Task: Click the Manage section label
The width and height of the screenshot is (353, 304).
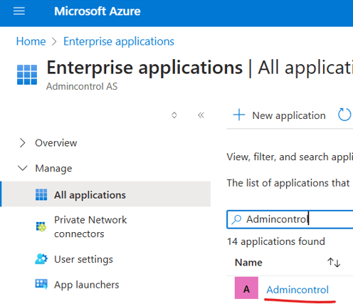Action: (x=53, y=169)
